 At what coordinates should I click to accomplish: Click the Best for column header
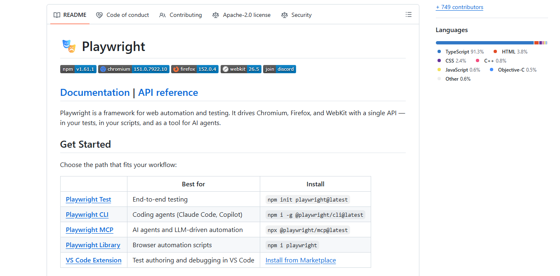[x=193, y=184]
